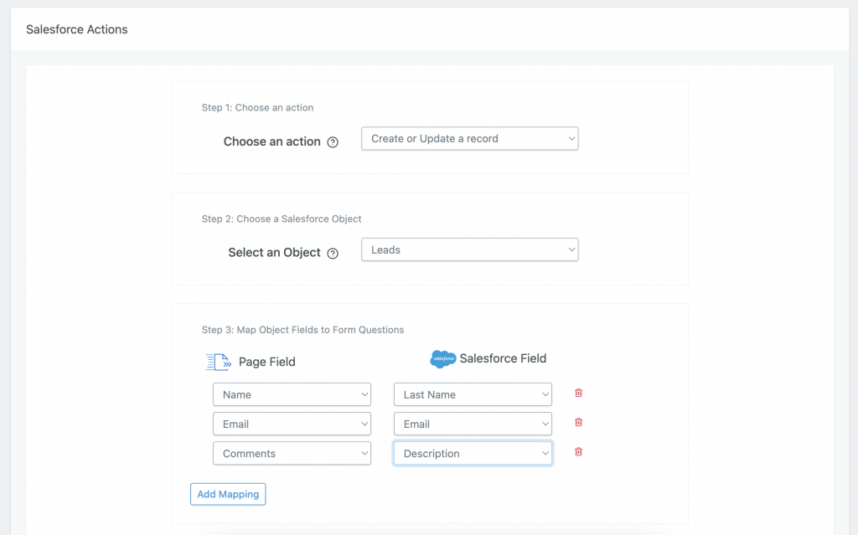Open the help tooltip beside Choose an action
Image resolution: width=858 pixels, height=535 pixels.
pos(333,141)
